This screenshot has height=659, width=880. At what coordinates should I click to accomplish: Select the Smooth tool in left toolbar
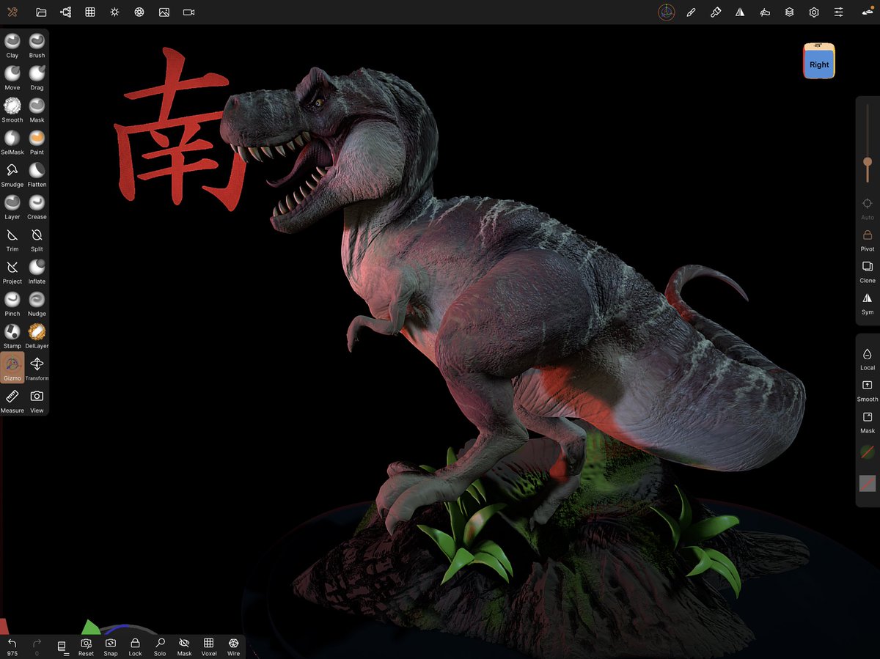12,109
